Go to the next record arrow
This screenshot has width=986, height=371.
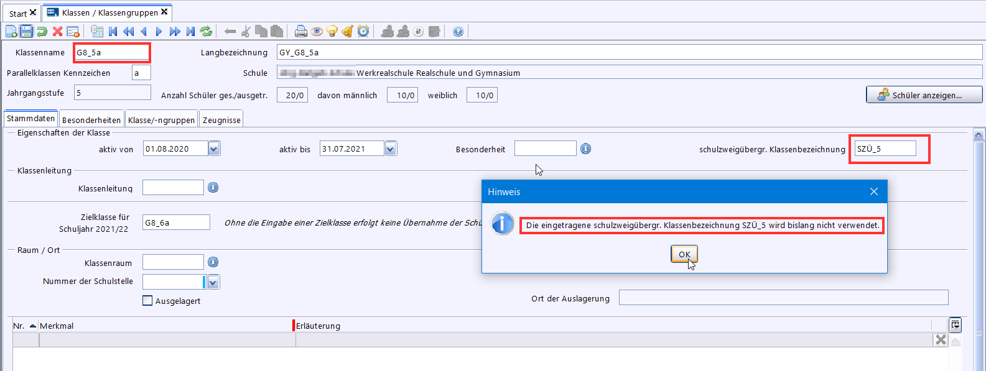click(x=159, y=31)
